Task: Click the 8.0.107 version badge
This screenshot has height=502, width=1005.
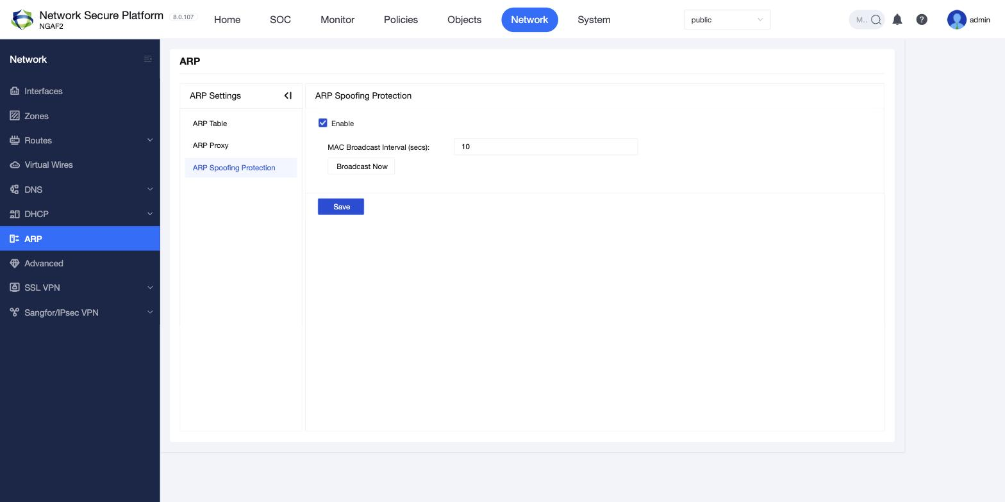Action: tap(183, 17)
